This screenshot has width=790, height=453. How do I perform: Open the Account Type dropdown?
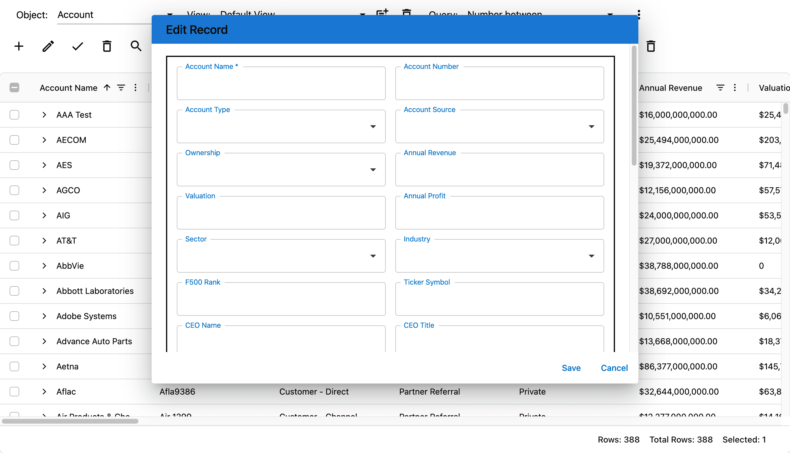pos(373,127)
